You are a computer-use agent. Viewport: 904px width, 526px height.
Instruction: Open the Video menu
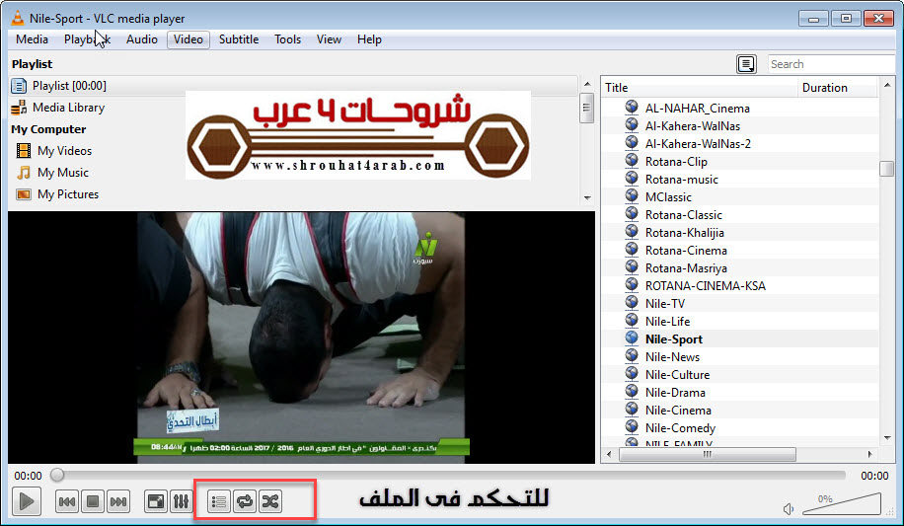point(188,39)
